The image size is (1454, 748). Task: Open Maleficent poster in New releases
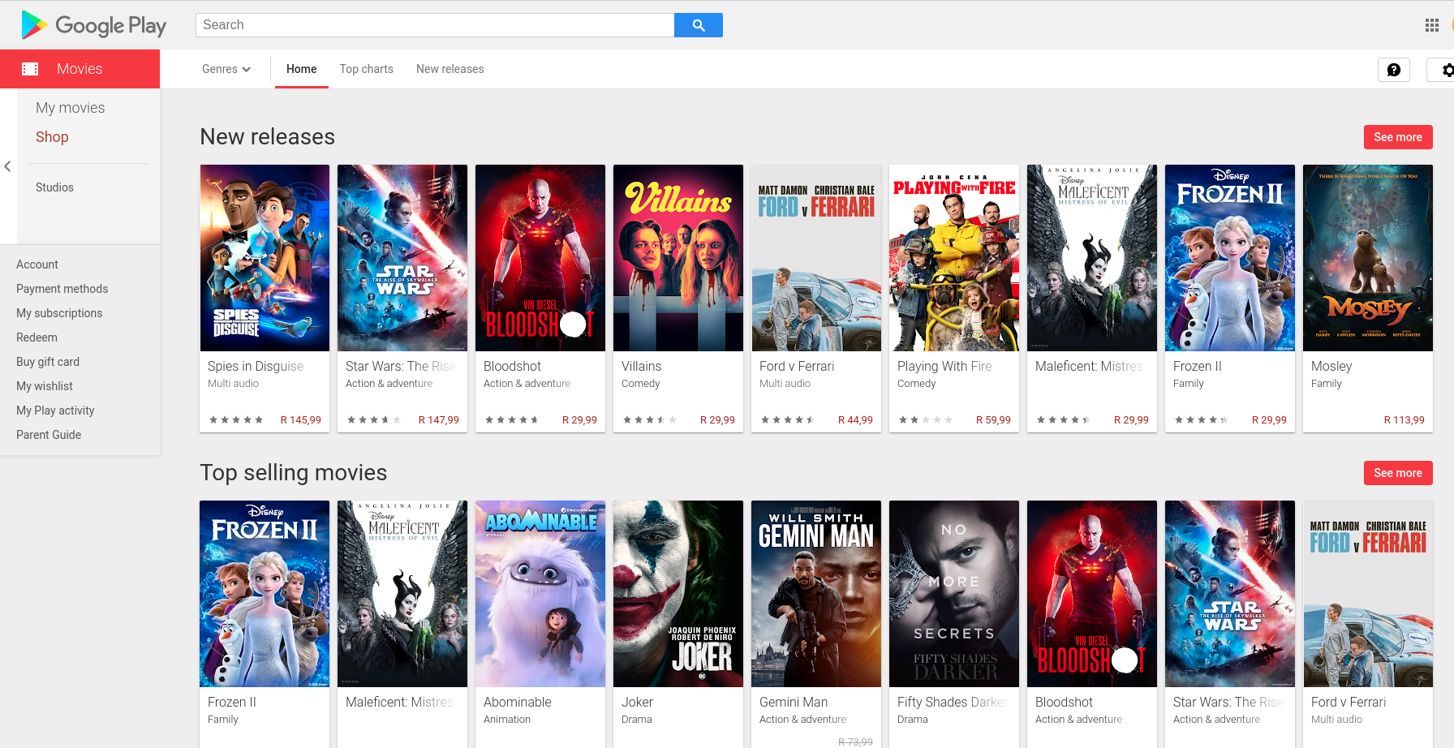tap(1092, 258)
